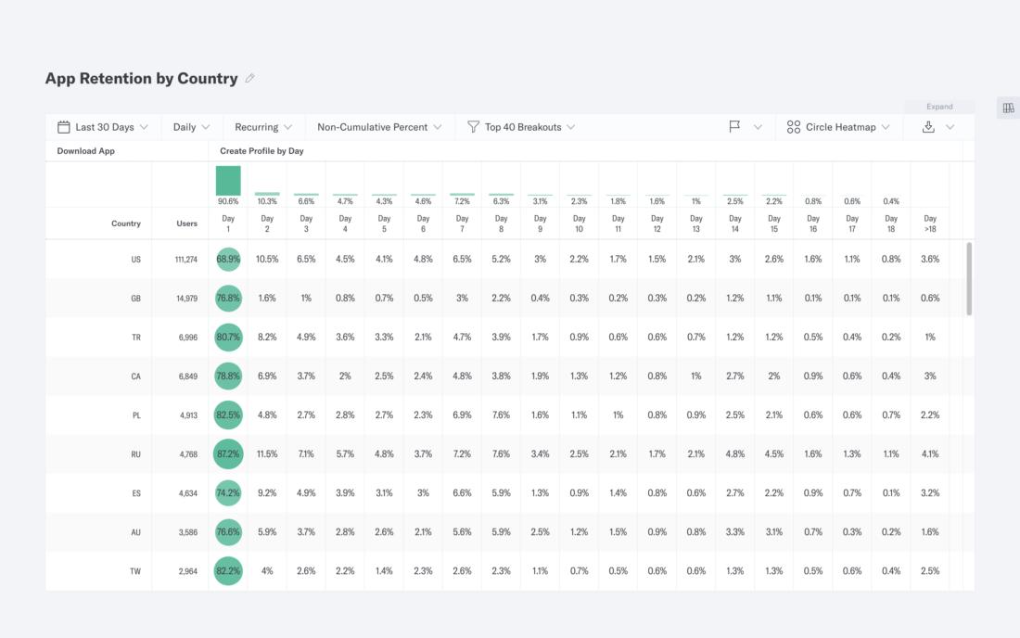The height and width of the screenshot is (638, 1020).
Task: Click the Expand button above toolbar
Action: pyautogui.click(x=938, y=107)
